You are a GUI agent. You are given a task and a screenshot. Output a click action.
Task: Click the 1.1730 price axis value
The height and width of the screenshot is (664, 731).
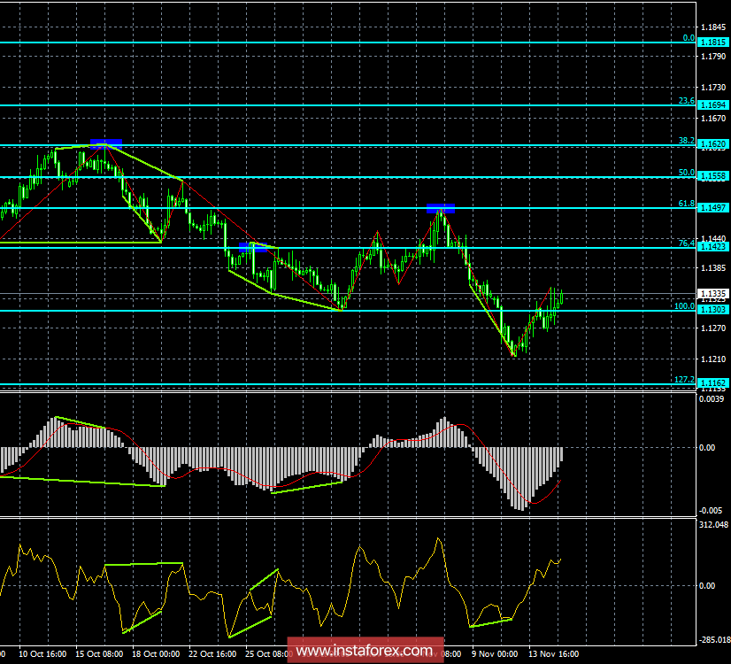point(713,87)
